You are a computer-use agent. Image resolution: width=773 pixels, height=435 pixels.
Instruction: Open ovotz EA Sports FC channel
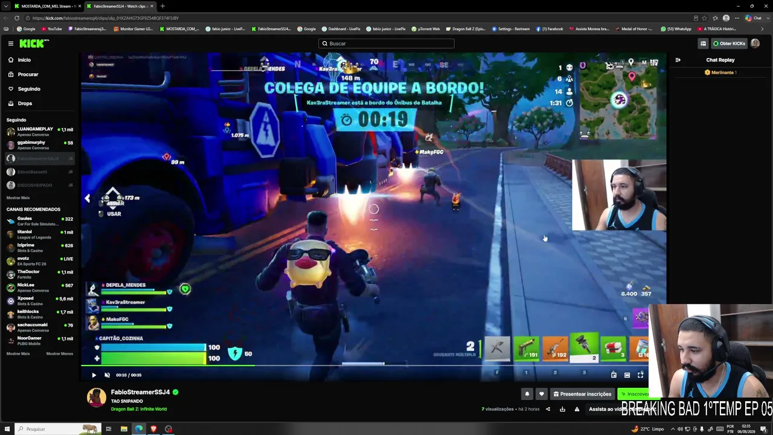coord(40,261)
